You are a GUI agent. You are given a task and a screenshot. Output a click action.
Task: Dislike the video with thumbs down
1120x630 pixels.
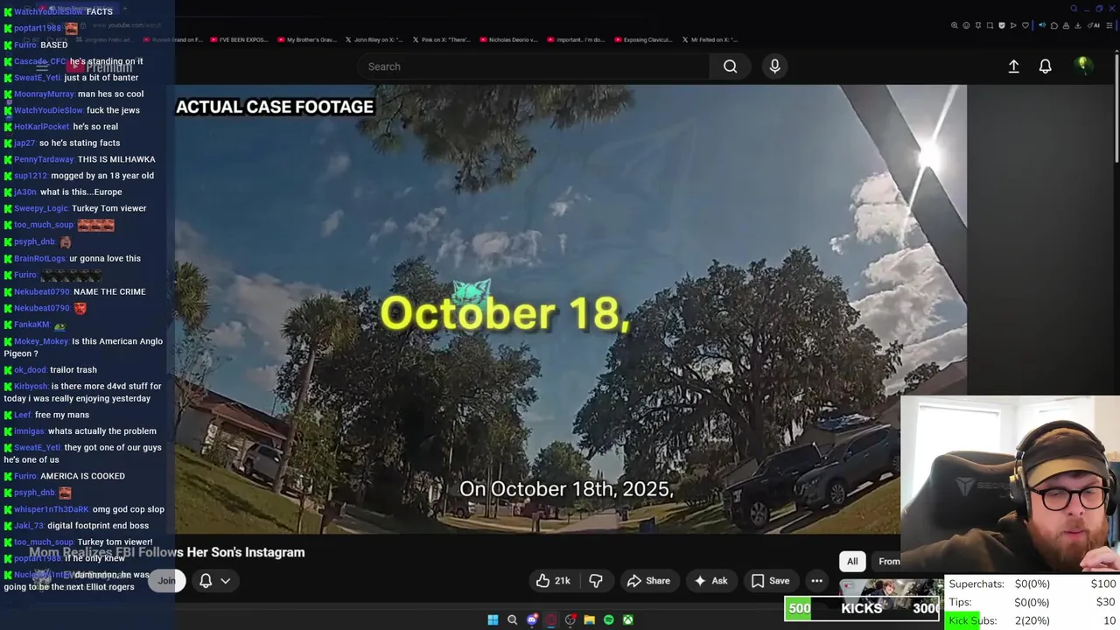coord(596,580)
